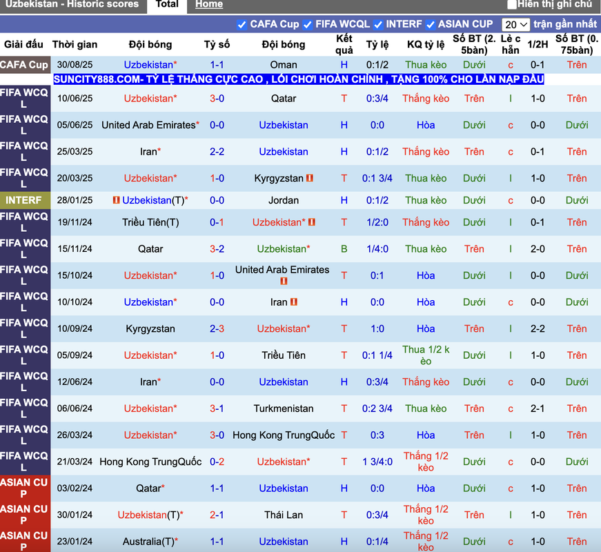Open Hong Kong TrungQuốc link in 26/03/24 row
601x552 pixels.
point(284,435)
